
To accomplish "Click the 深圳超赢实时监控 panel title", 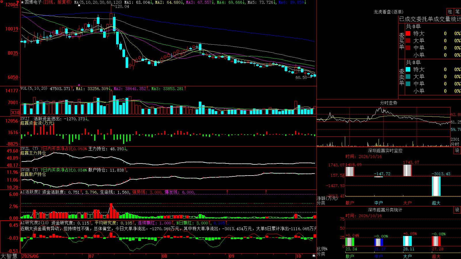I will [385, 151].
